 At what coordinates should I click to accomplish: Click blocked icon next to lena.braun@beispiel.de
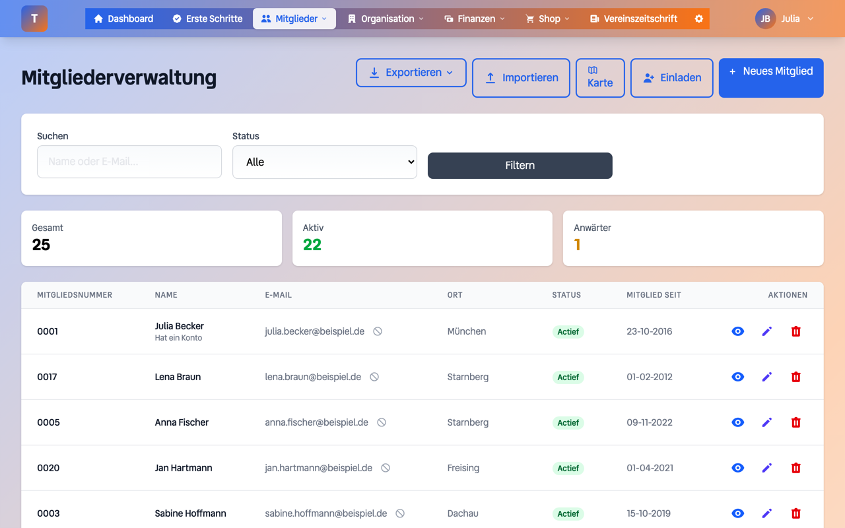374,377
